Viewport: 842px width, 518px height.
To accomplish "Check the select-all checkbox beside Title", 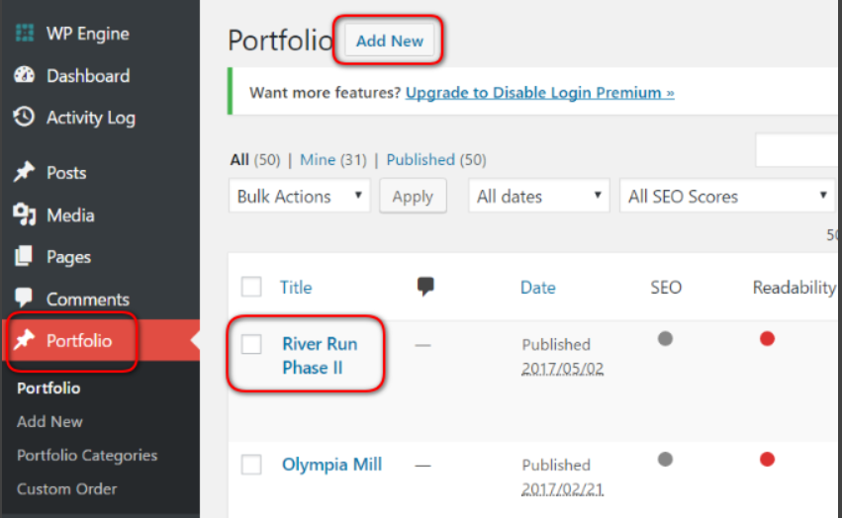I will click(251, 287).
